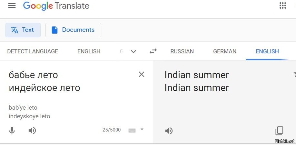
Task: Choose Russian as target language
Action: tap(182, 51)
